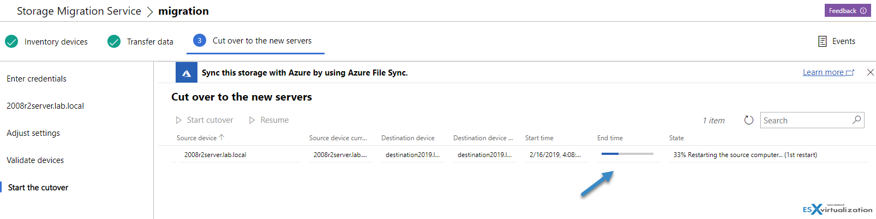The height and width of the screenshot is (219, 876).
Task: Click the 33% Restarting the source computer status
Action: point(745,155)
